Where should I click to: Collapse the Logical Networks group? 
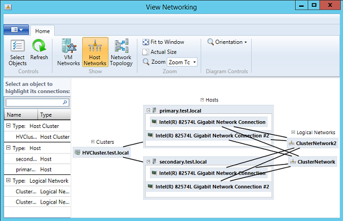[293, 132]
